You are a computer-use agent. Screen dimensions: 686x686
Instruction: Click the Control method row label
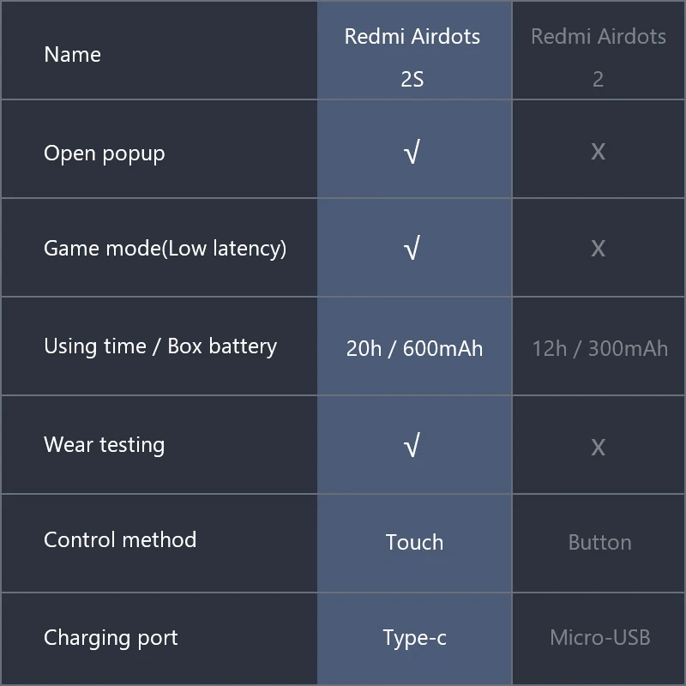click(x=120, y=540)
